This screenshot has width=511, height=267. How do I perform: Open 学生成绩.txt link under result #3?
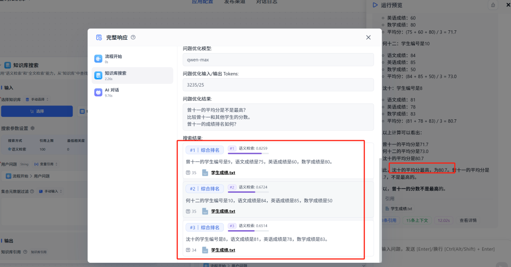point(223,250)
